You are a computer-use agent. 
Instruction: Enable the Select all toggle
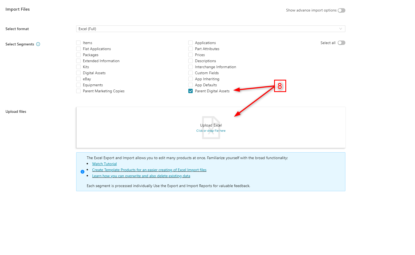pos(341,43)
